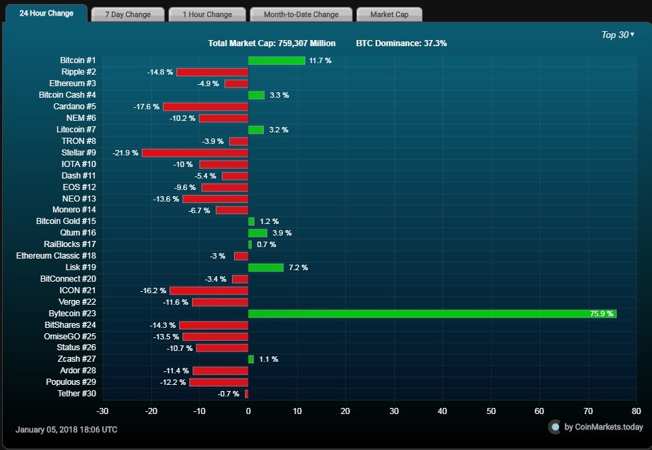652x450 pixels.
Task: Switch to the Market Cap tab
Action: click(x=389, y=14)
